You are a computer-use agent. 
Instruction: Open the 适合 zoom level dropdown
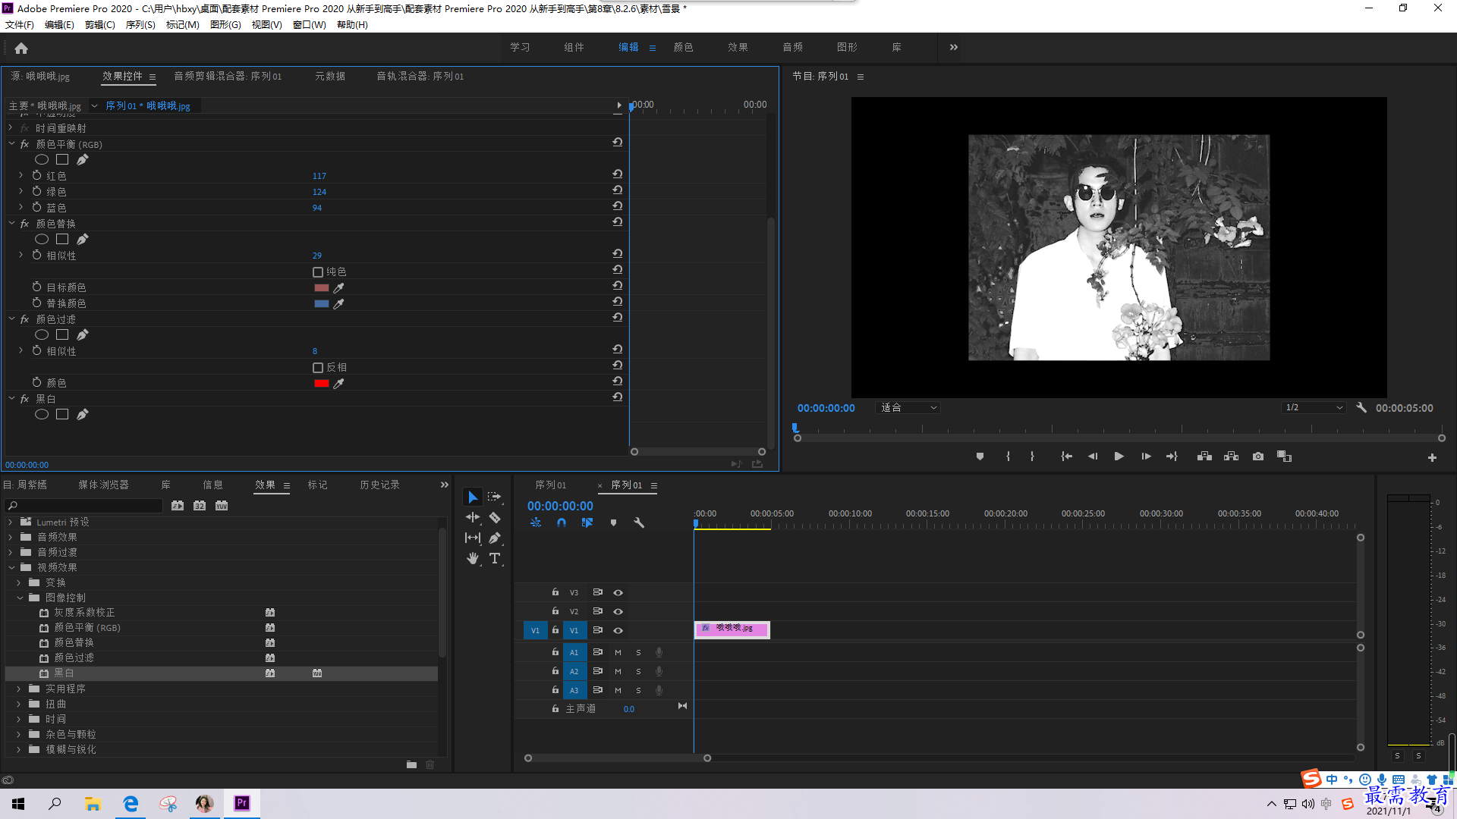[908, 407]
